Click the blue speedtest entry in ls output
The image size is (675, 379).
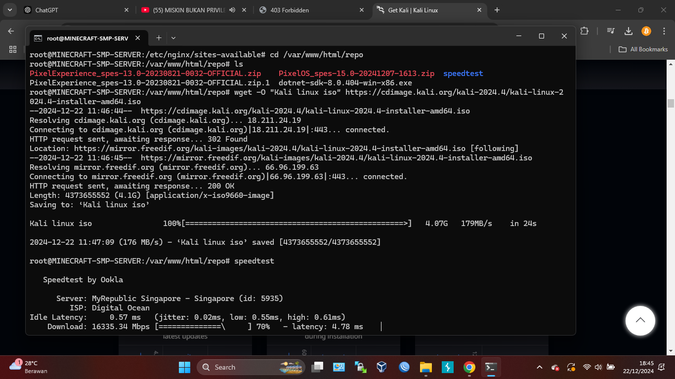(463, 74)
